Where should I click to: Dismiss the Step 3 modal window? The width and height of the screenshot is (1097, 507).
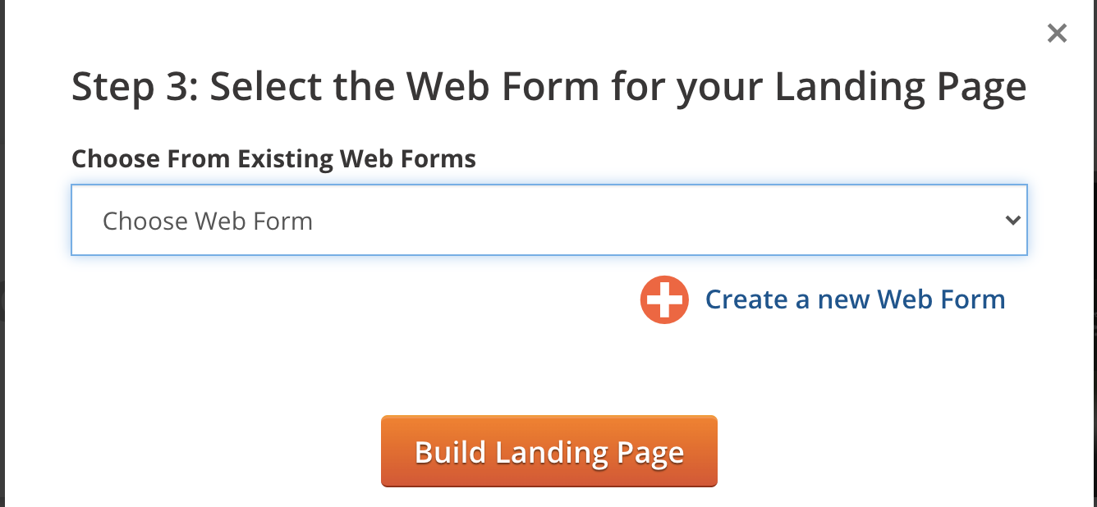click(1057, 34)
